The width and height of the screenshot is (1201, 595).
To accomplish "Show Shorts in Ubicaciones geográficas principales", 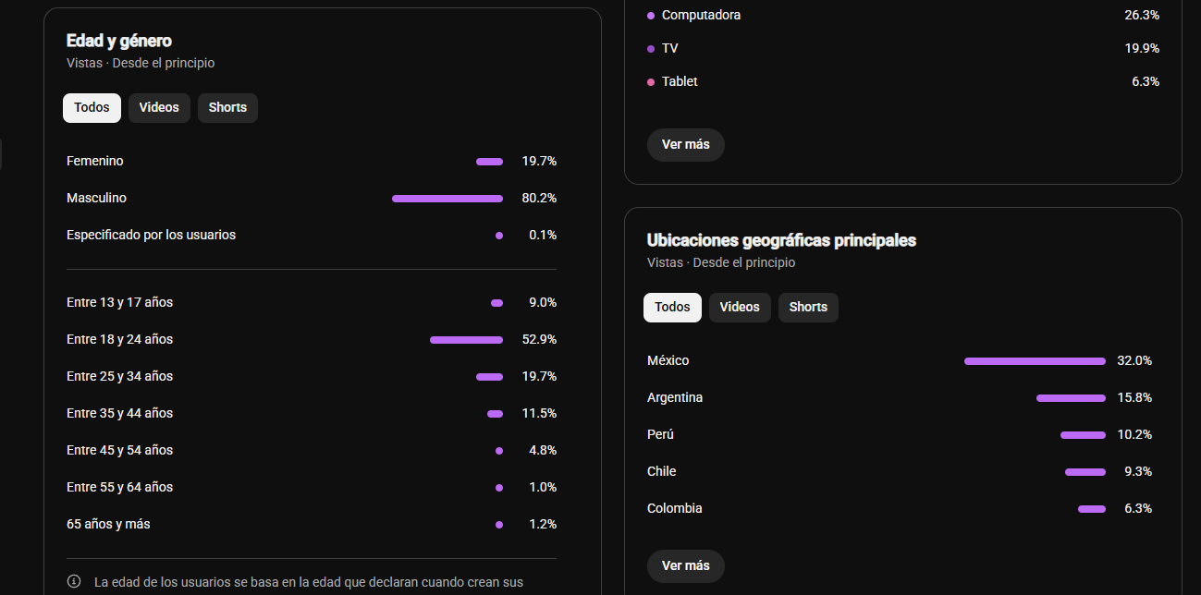I will [808, 307].
